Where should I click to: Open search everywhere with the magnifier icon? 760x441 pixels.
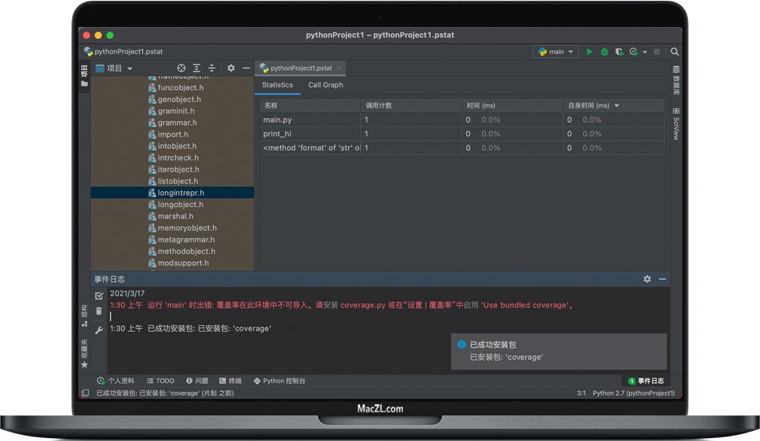[674, 51]
